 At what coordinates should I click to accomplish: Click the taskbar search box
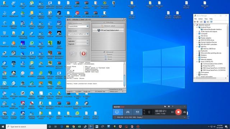point(26,126)
